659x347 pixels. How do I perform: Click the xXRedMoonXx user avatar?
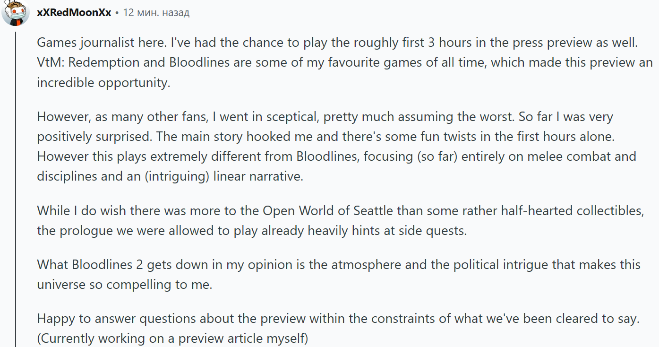[16, 13]
